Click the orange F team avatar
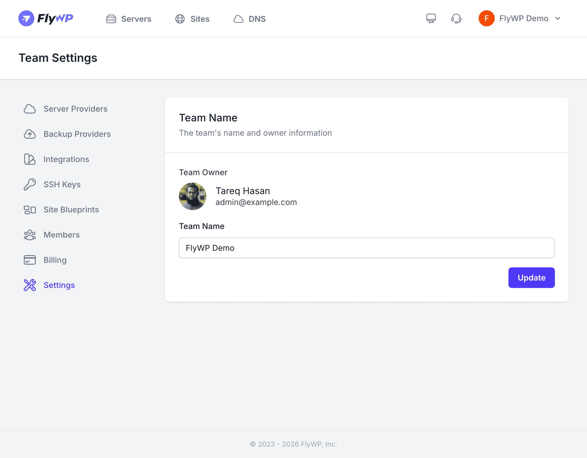Image resolution: width=587 pixels, height=458 pixels. click(x=487, y=18)
